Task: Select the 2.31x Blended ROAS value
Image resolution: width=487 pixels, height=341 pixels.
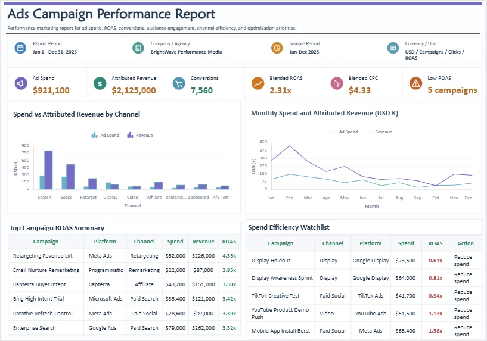Action: (x=281, y=90)
